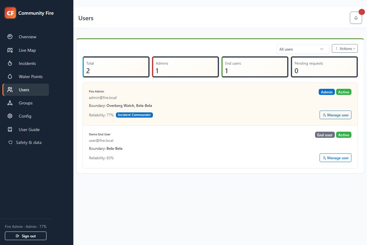
Task: Click the Reliability: 83% text
Action: pos(101,158)
